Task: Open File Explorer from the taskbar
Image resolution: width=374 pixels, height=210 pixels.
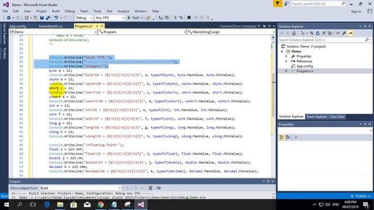Action: pos(60,205)
